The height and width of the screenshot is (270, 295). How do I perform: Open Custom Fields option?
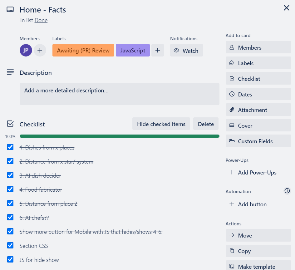pos(258,141)
